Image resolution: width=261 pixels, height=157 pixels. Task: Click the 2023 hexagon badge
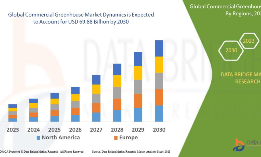coord(249,41)
